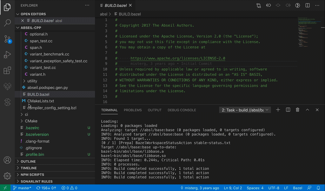Open the Manage gear menu
The height and width of the screenshot is (191, 325).
tap(7, 176)
